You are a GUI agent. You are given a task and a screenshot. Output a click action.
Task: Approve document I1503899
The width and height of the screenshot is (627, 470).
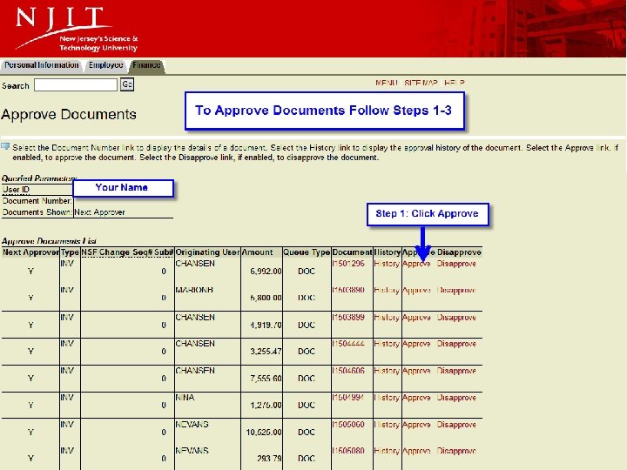(x=416, y=318)
